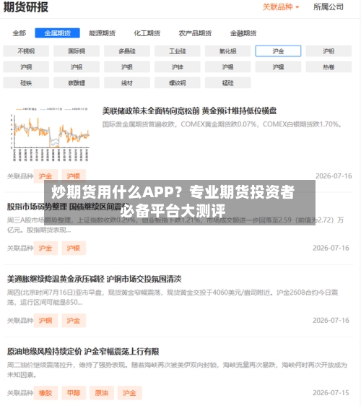This screenshot has height=406, width=361.
Task: Click the 原油 tag on last article
Action: (x=102, y=393)
